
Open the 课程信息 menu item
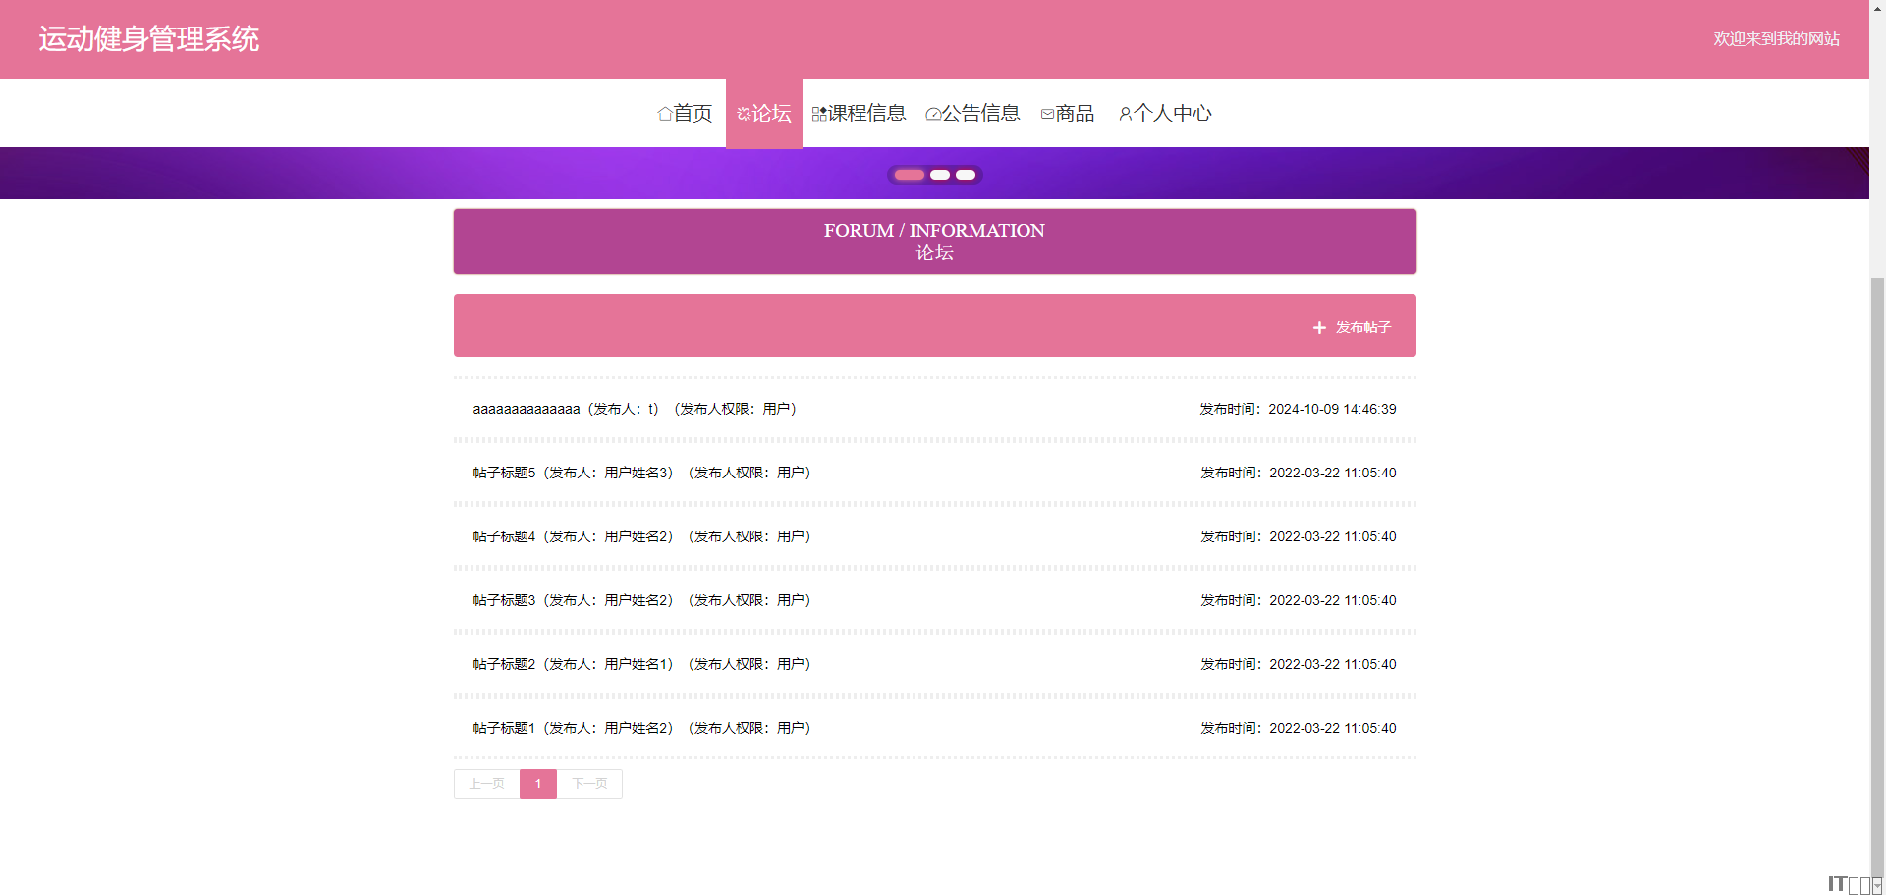[866, 114]
